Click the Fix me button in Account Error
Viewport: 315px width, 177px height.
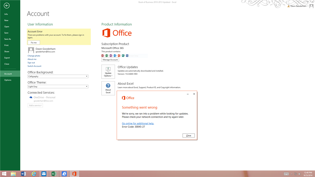[33, 42]
